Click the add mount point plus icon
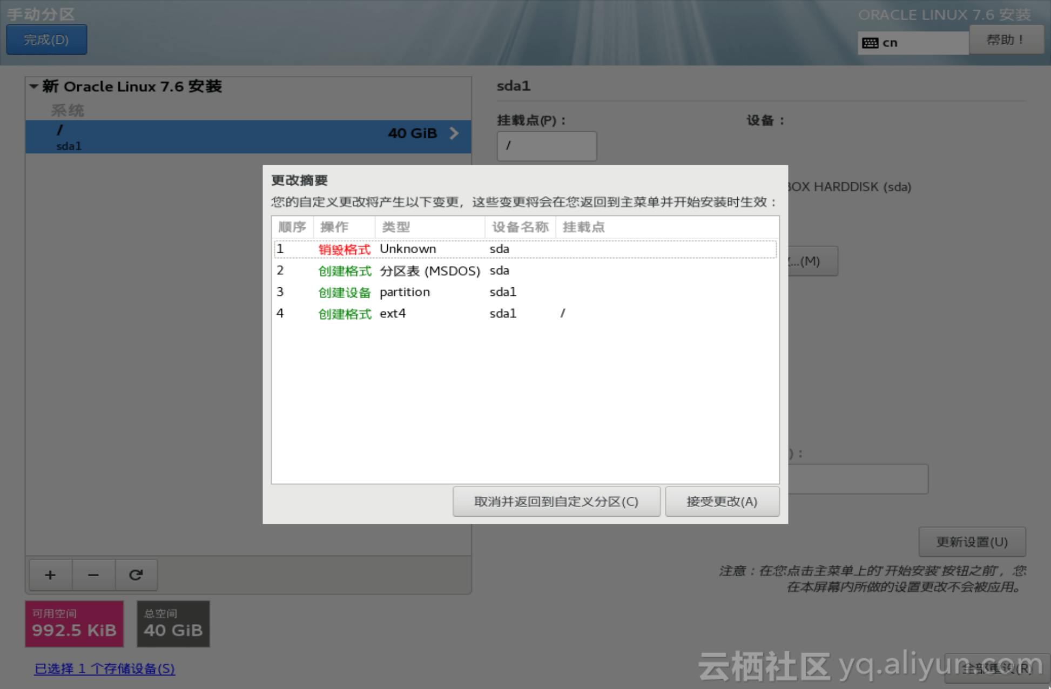 (x=50, y=575)
